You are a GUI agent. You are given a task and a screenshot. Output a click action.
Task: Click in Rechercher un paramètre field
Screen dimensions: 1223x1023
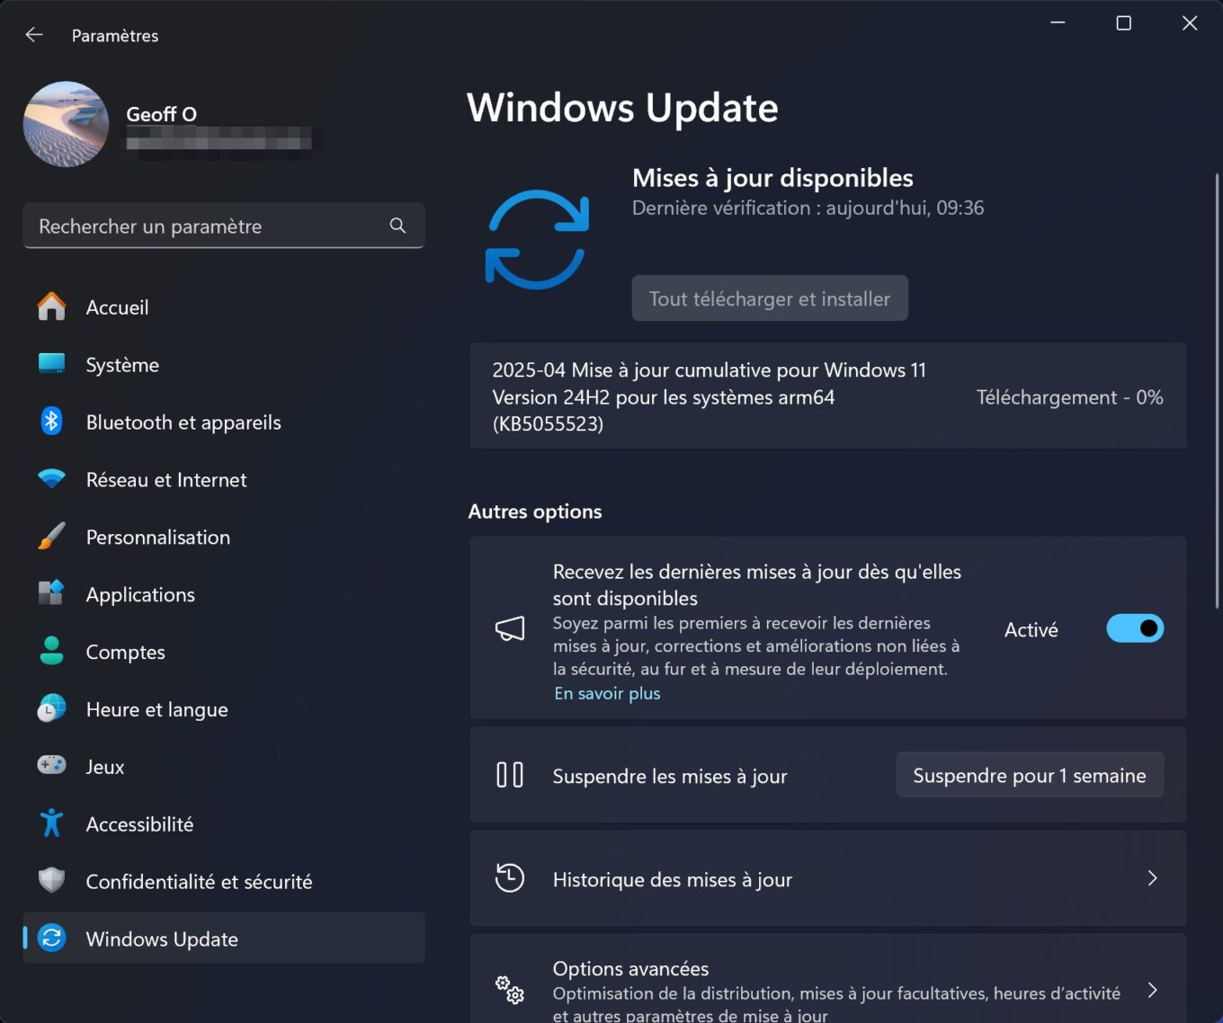[x=224, y=226]
